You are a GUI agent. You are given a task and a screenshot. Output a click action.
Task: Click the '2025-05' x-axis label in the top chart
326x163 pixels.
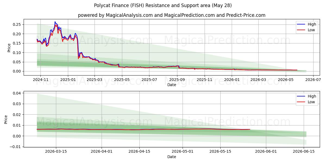122,80
